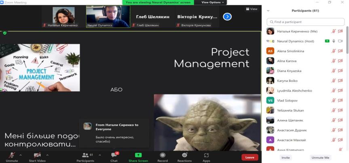This screenshot has width=349, height=163.
Task: Click Alena Smolinkina's muted microphone icon
Action: coord(333,51)
